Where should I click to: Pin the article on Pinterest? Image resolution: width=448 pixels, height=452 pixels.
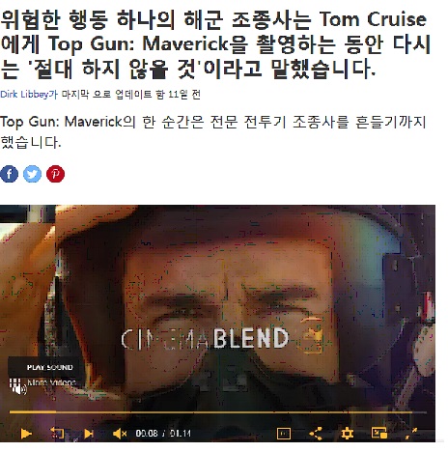point(55,174)
